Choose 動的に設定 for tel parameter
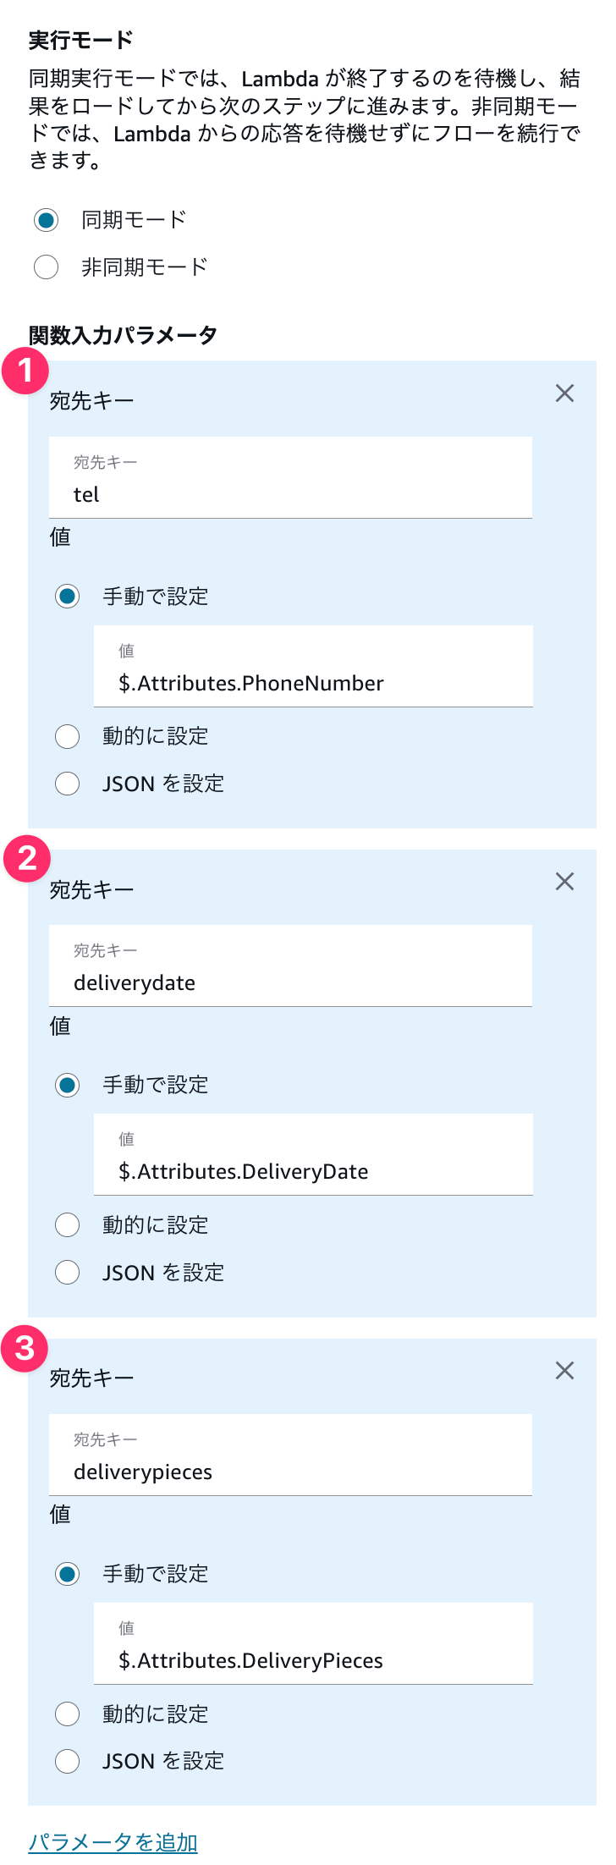Image resolution: width=616 pixels, height=1865 pixels. pyautogui.click(x=67, y=736)
